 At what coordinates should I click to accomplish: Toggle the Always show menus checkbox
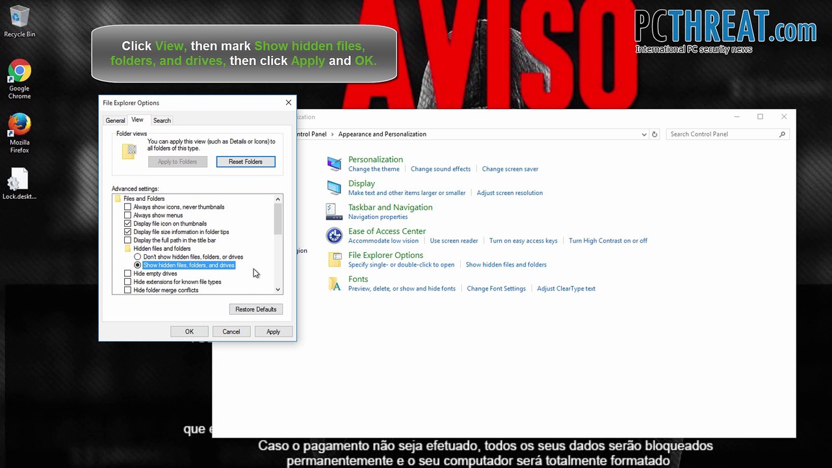pos(127,215)
